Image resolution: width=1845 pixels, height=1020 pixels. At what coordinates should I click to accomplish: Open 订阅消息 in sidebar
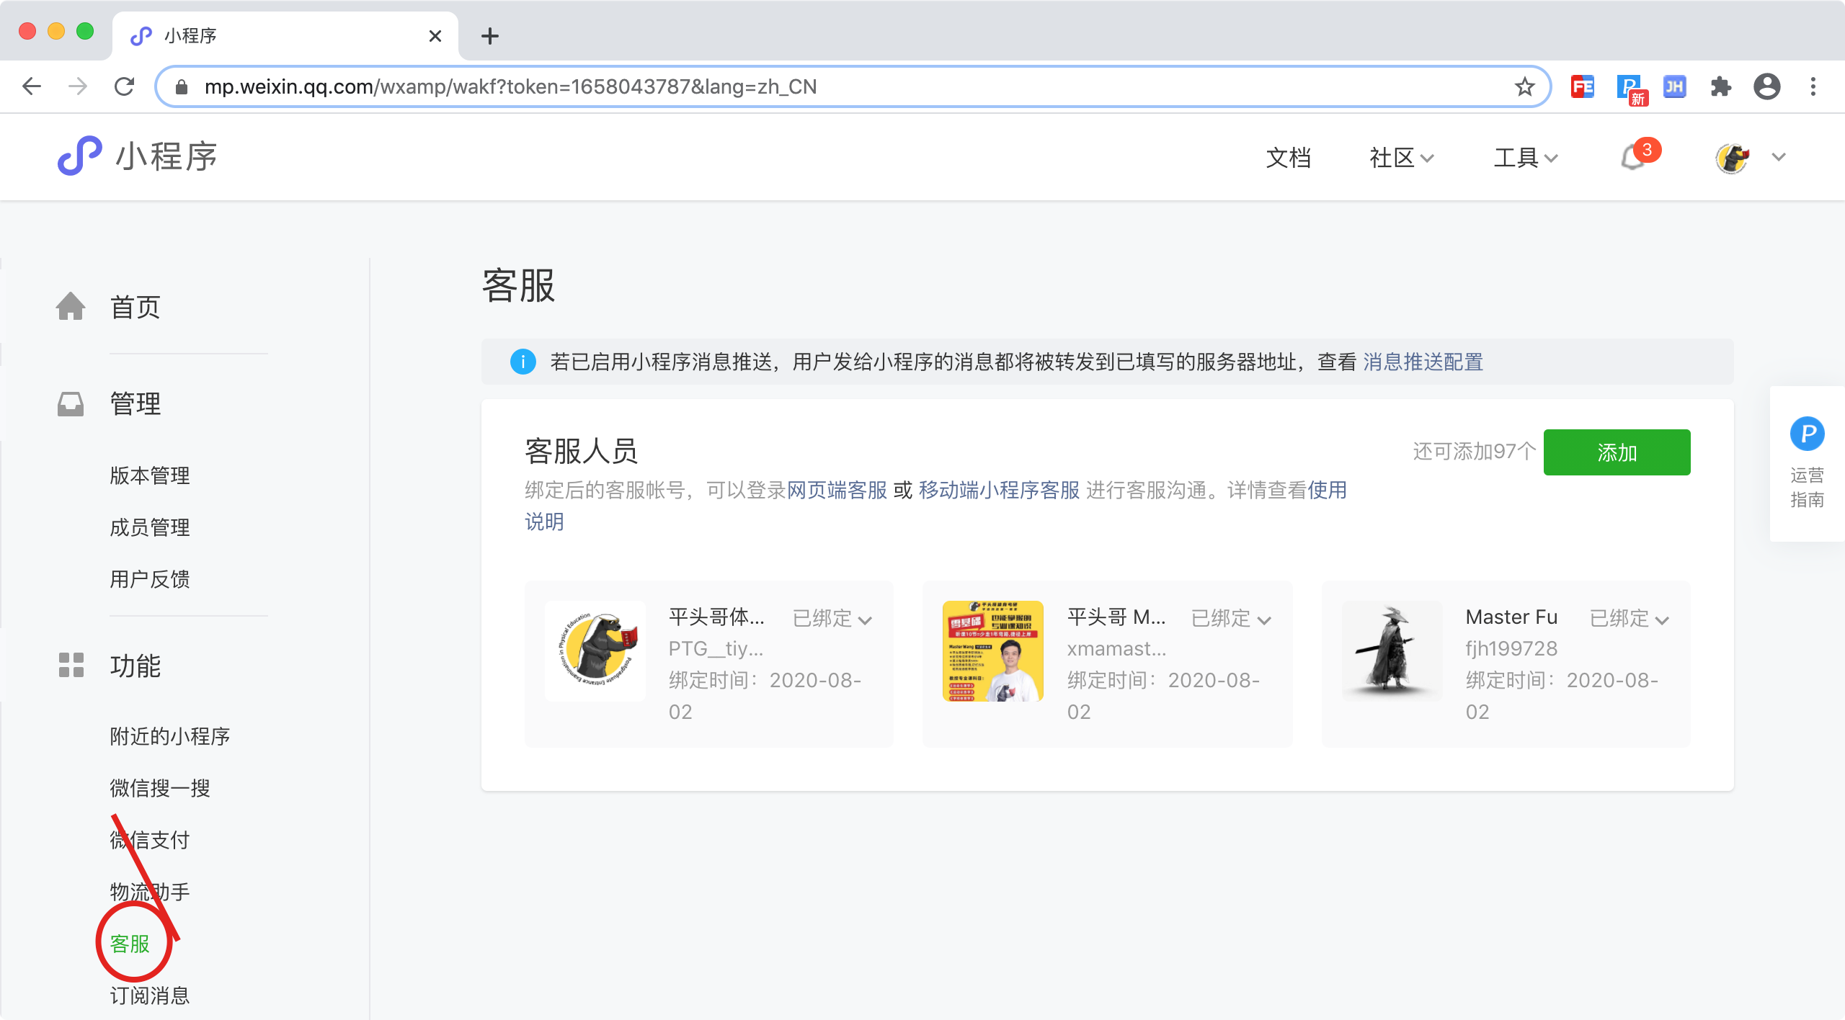click(x=150, y=996)
